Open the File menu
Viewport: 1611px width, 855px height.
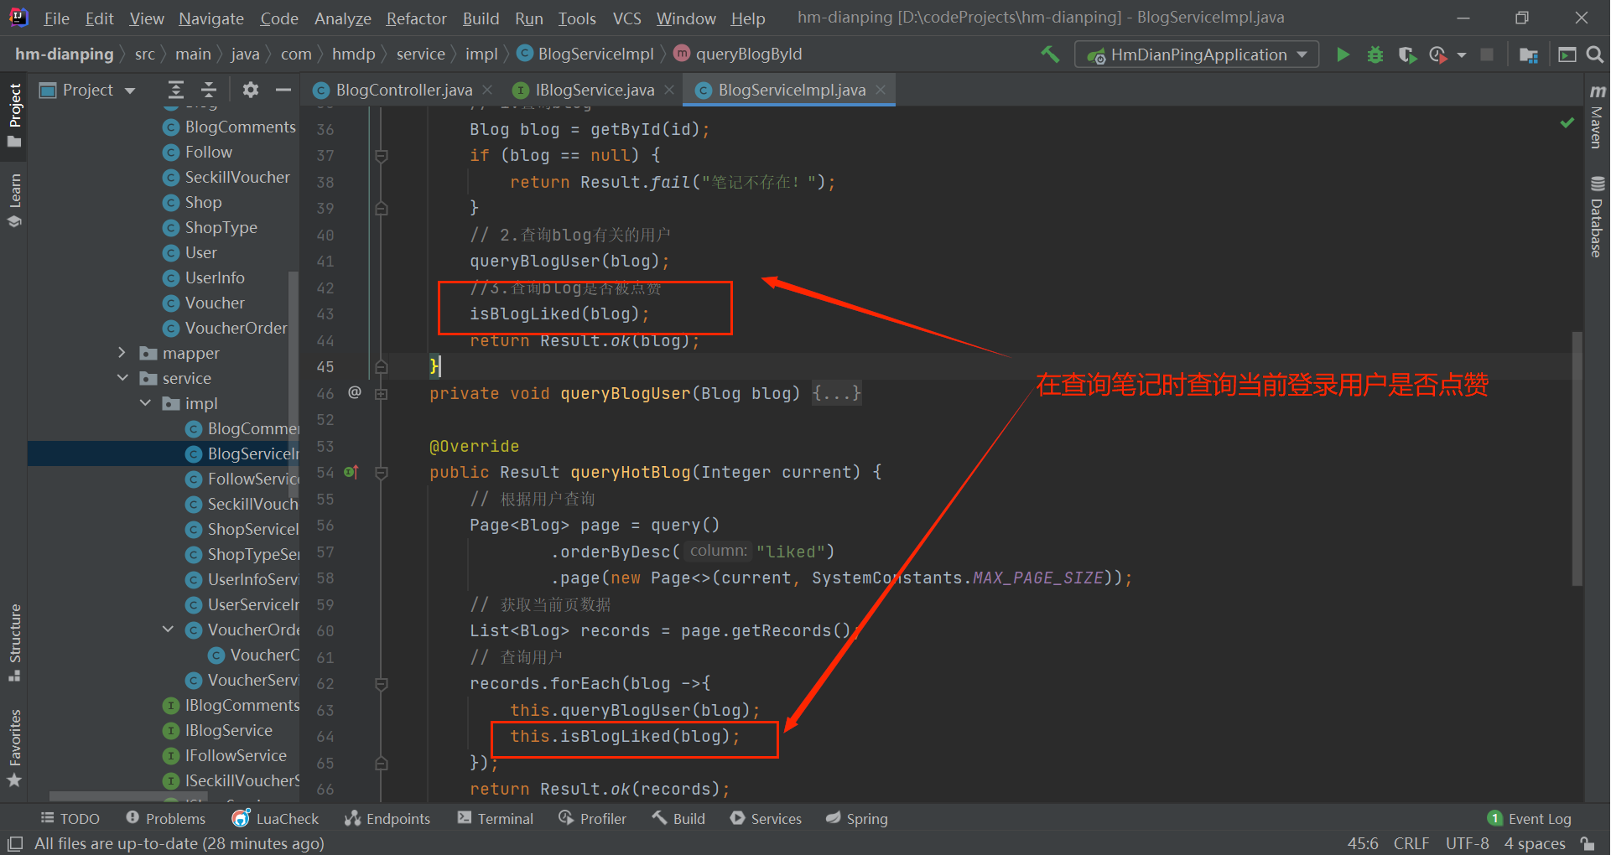point(56,18)
